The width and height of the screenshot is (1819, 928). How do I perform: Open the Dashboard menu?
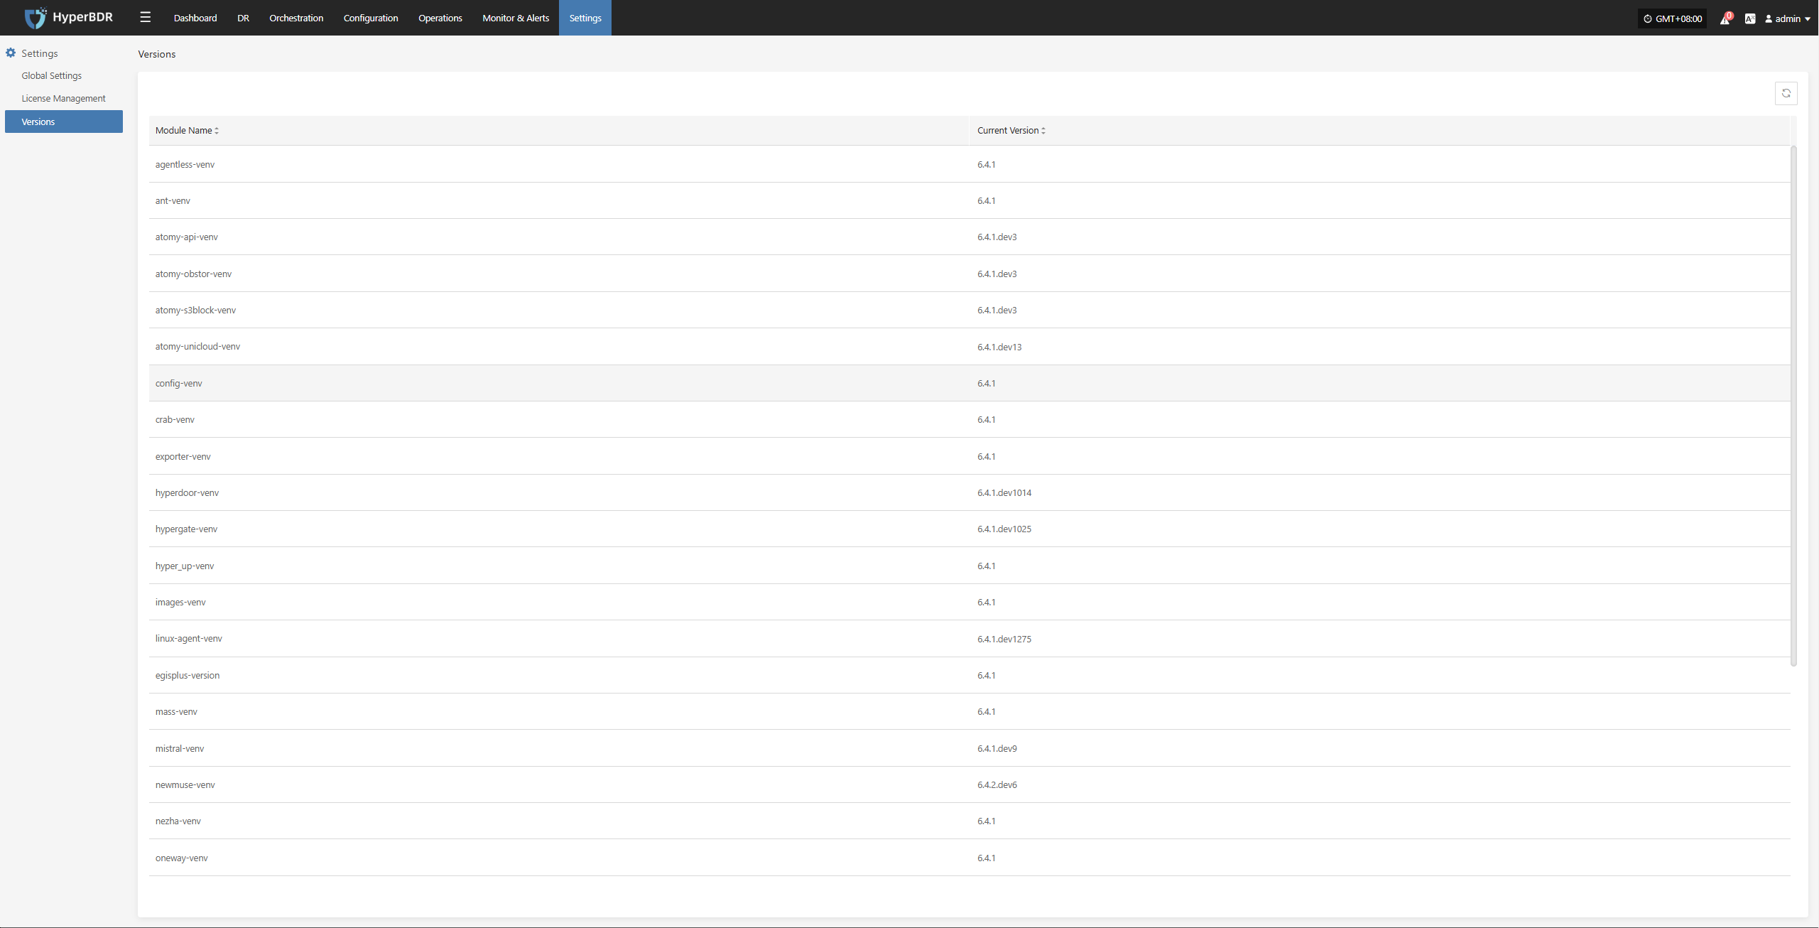point(195,18)
